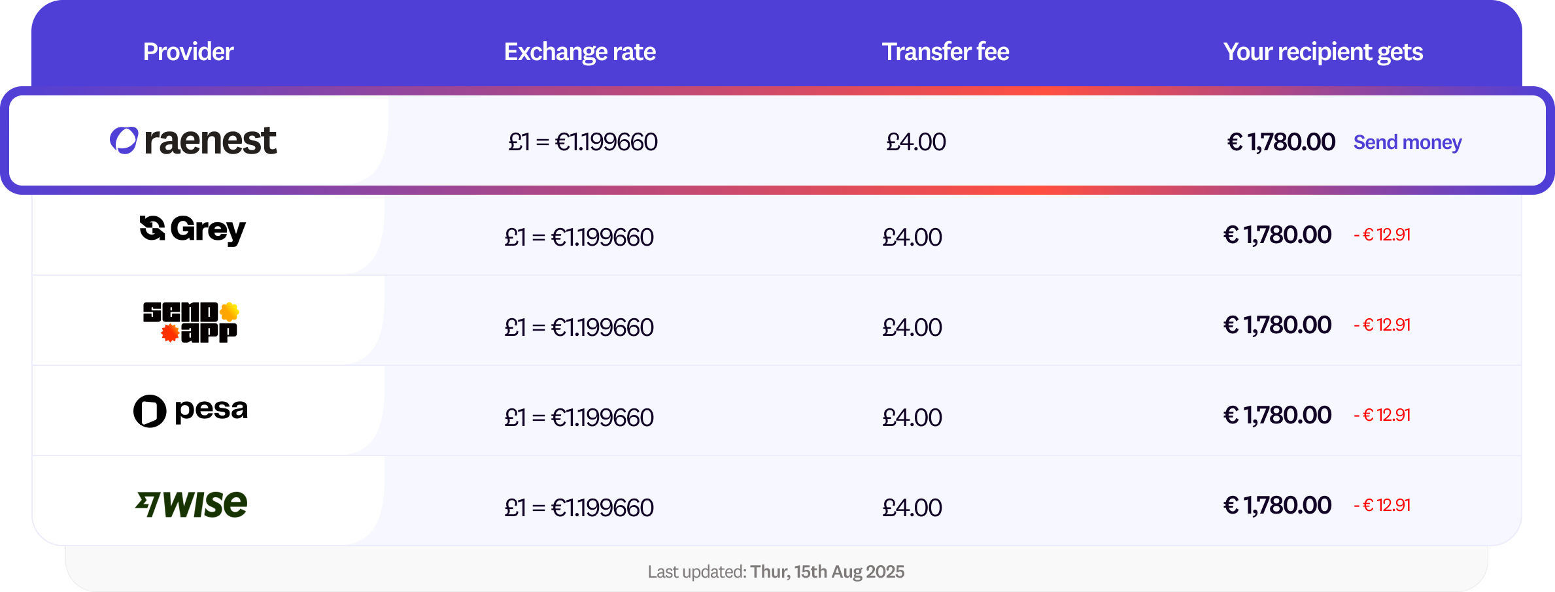
Task: Click Wise row's red -€ 12.91 difference
Action: [x=1382, y=505]
